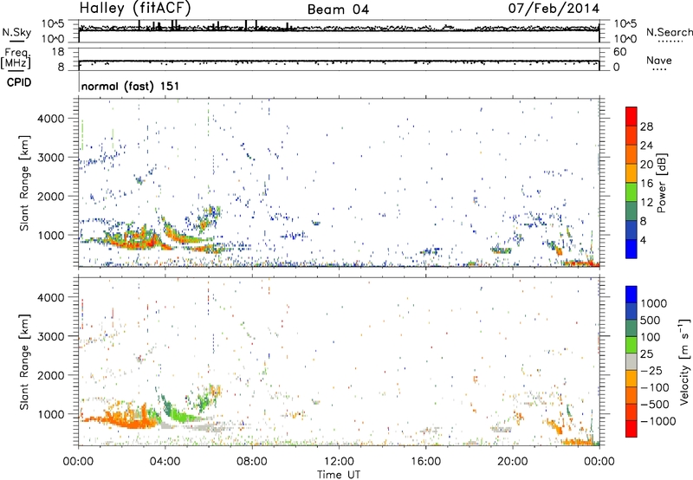Screen dimensions: 693x480
Task: Click the '-1000' Velocity colorbar tick
Action: coord(658,421)
